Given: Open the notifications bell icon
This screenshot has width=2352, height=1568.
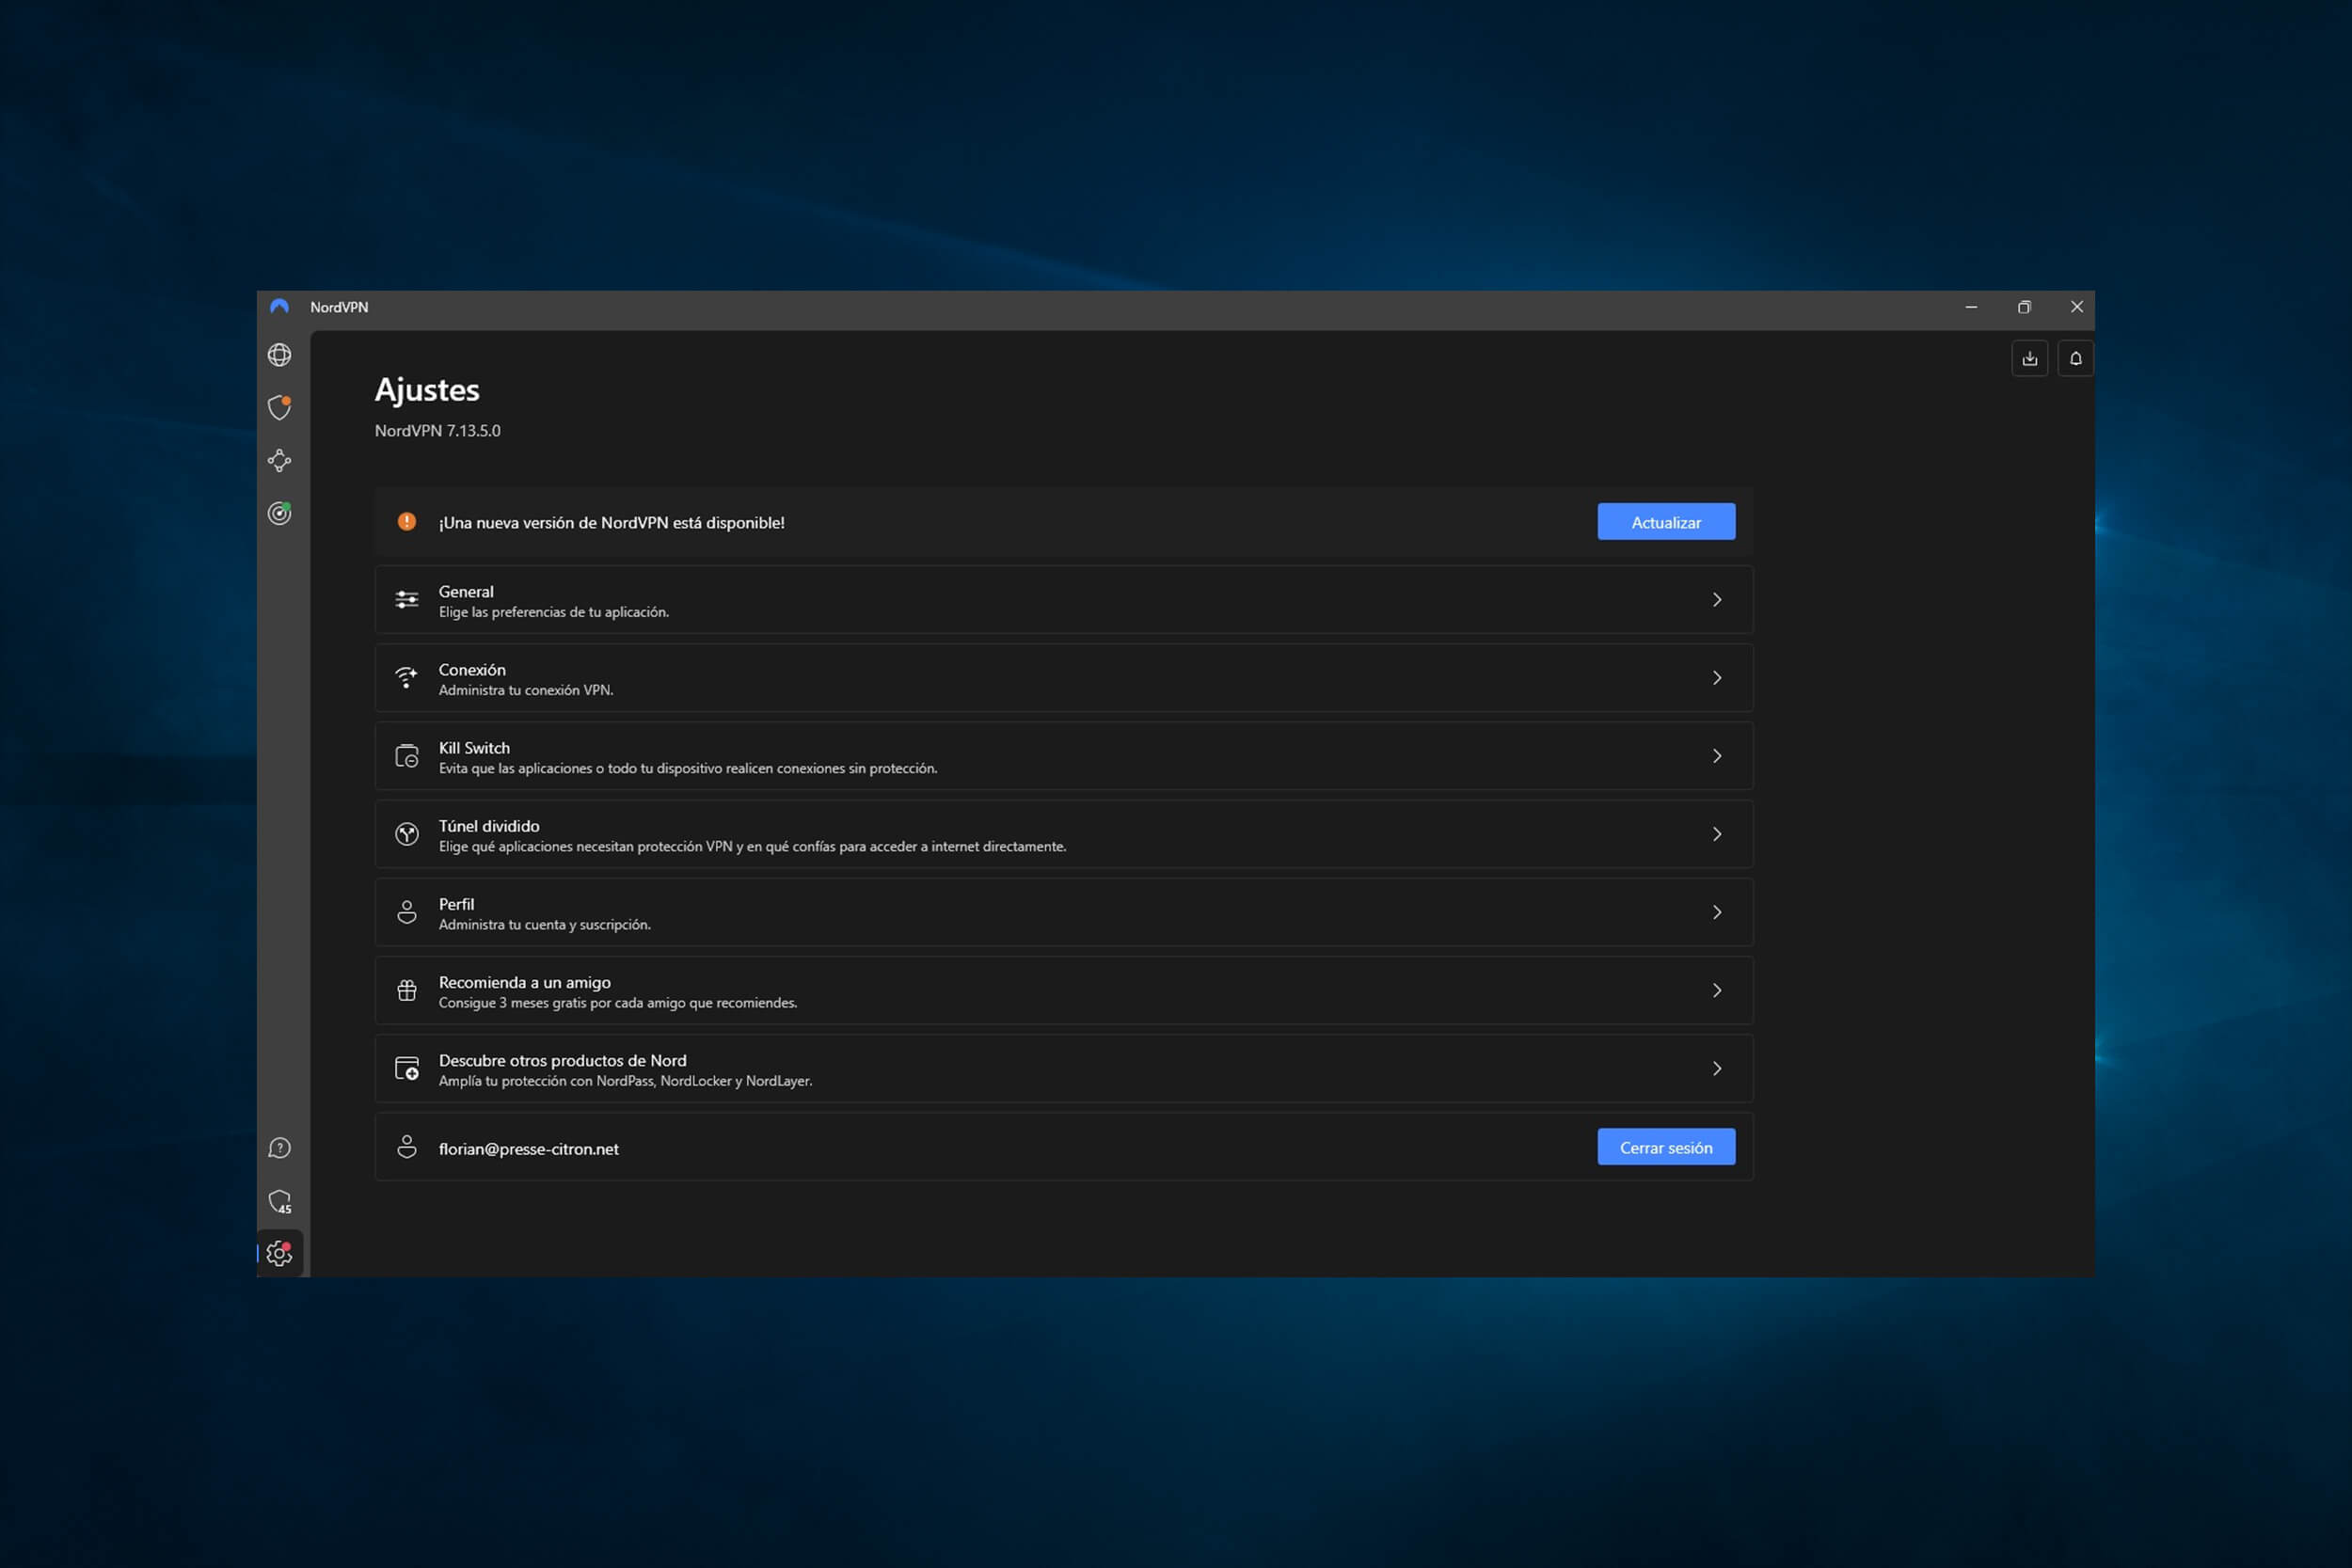Looking at the screenshot, I should pos(2075,358).
